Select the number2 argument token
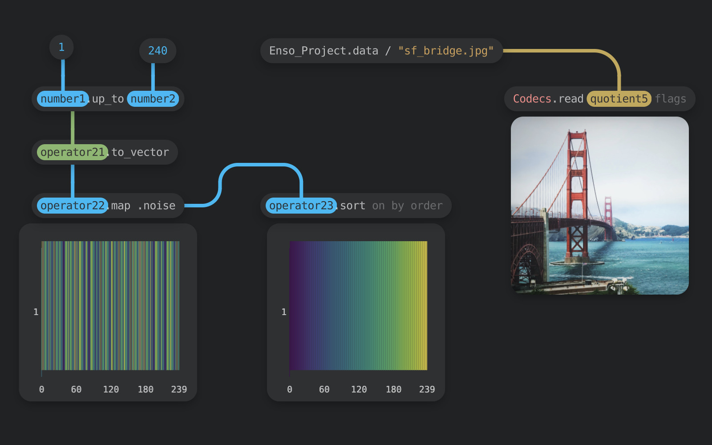Viewport: 712px width, 445px height. [x=153, y=99]
